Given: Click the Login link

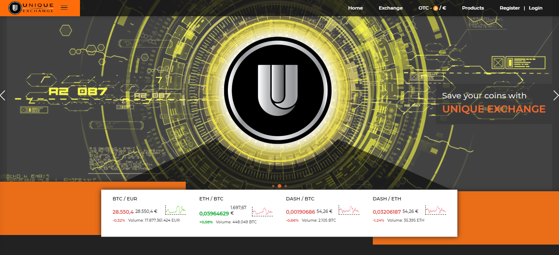Looking at the screenshot, I should point(536,8).
